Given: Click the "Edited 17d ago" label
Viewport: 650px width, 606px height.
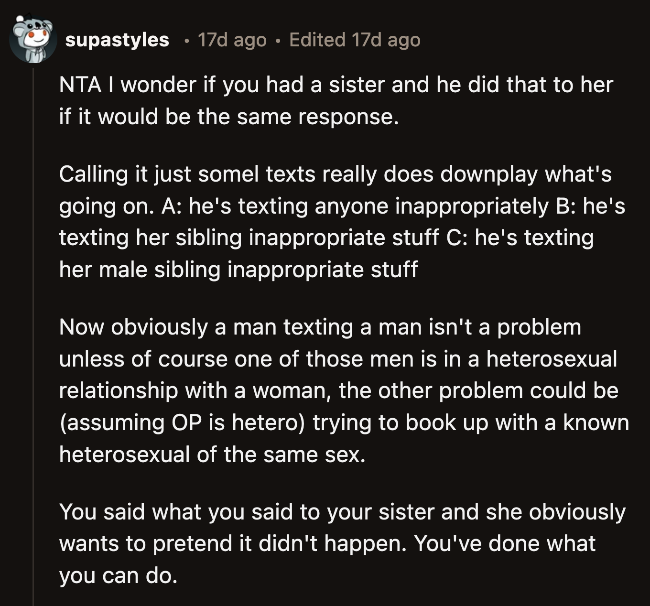Looking at the screenshot, I should [355, 40].
